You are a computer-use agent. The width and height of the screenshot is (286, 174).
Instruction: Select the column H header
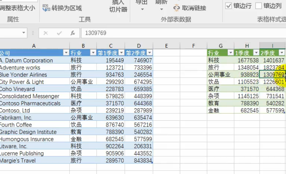pos(247,46)
